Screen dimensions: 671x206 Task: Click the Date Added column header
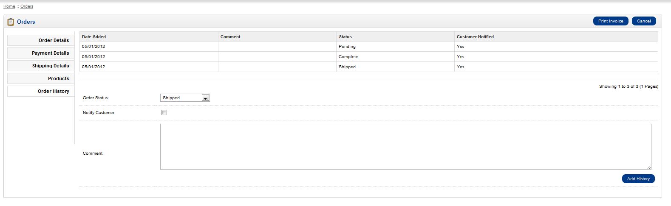(94, 37)
